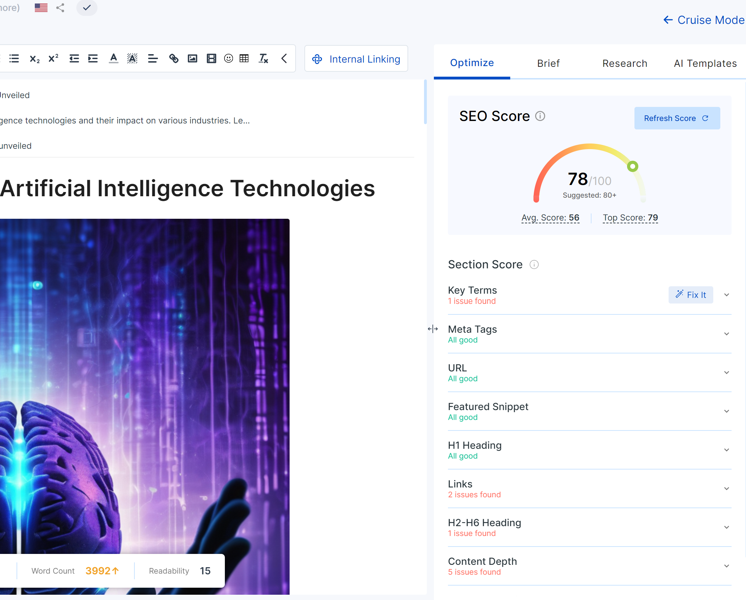746x600 pixels.
Task: Click the clear formatting icon
Action: coord(263,58)
